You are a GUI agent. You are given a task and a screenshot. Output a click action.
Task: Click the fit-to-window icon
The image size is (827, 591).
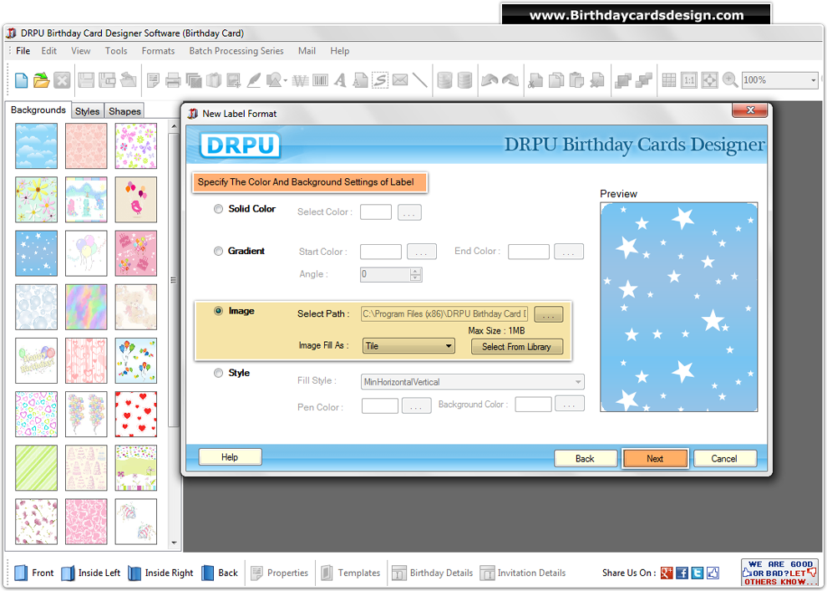[x=709, y=80]
